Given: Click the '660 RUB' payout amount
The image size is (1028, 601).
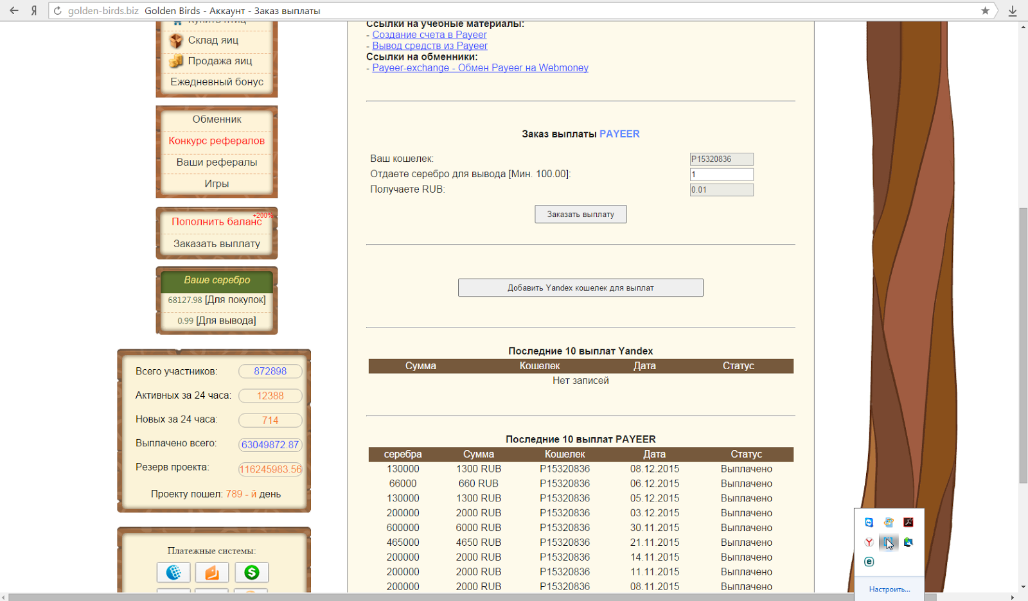Looking at the screenshot, I should coord(479,483).
